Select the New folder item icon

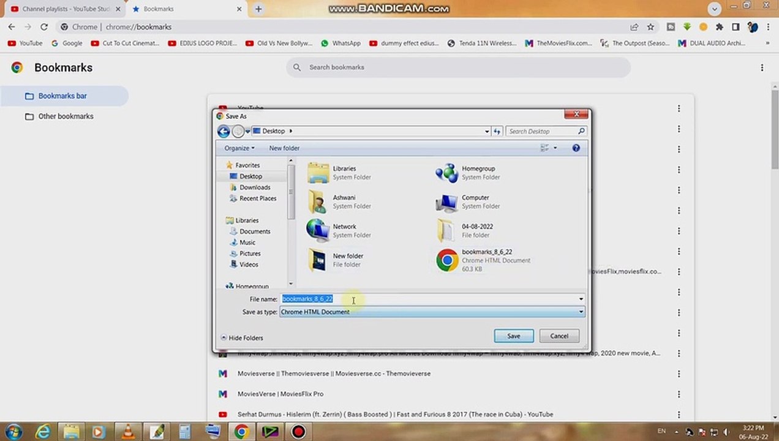point(318,260)
